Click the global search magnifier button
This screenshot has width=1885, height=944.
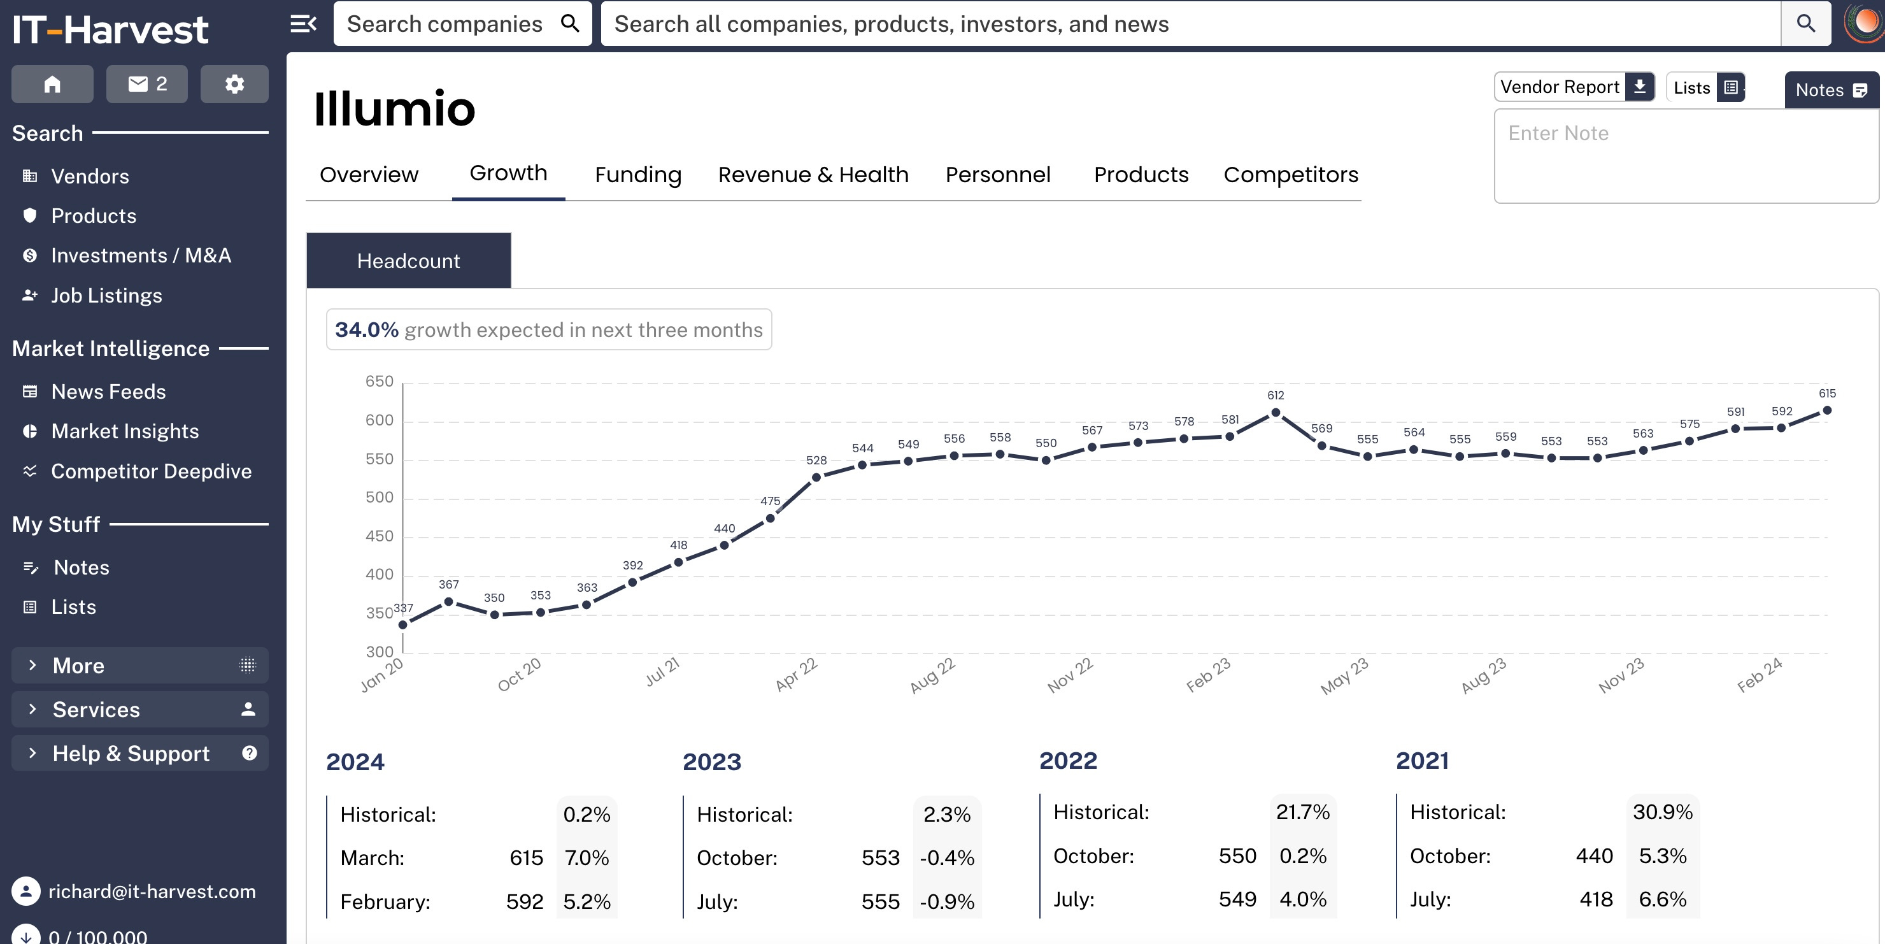(x=1806, y=24)
